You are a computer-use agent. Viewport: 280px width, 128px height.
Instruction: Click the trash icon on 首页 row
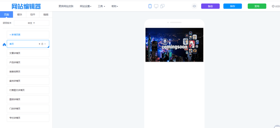(x=42, y=44)
